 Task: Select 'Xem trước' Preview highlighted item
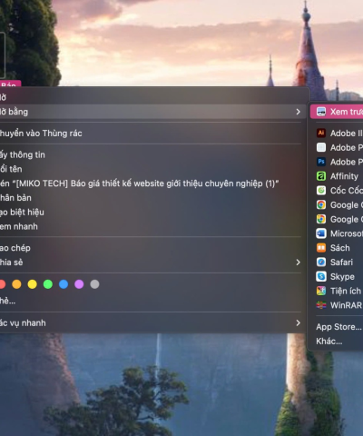click(337, 112)
